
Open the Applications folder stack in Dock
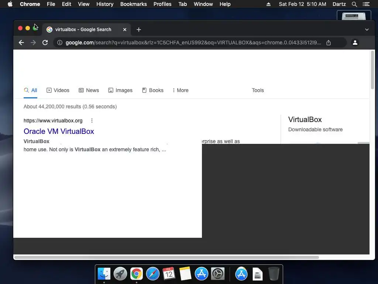coord(241,274)
